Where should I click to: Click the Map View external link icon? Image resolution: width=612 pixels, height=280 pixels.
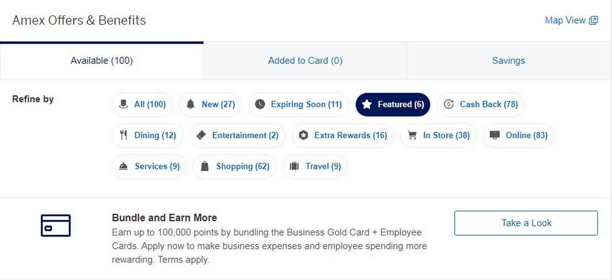point(593,20)
